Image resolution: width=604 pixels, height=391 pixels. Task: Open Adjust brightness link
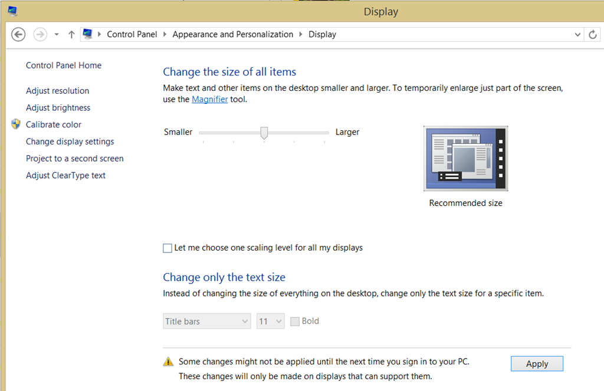(x=58, y=108)
